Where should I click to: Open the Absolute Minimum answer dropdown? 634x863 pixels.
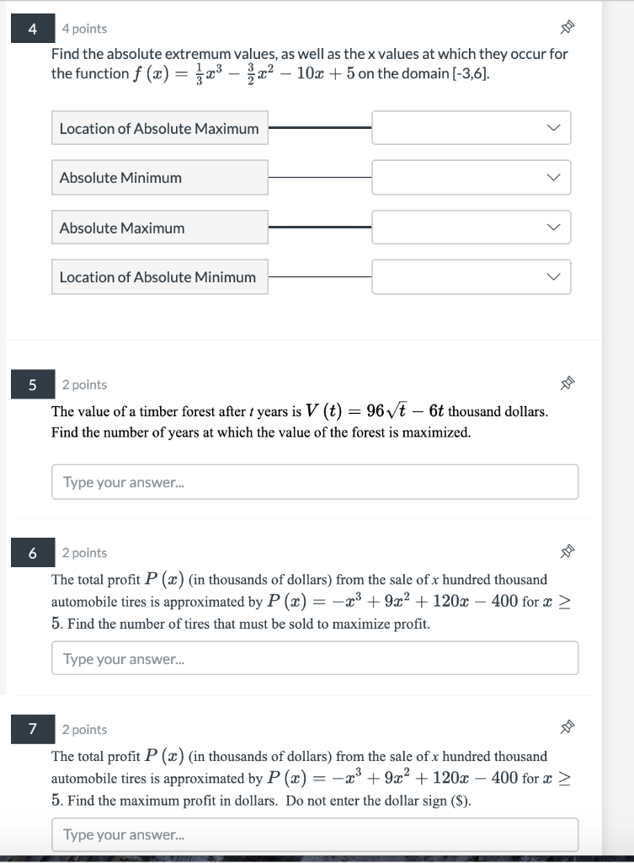tap(470, 177)
